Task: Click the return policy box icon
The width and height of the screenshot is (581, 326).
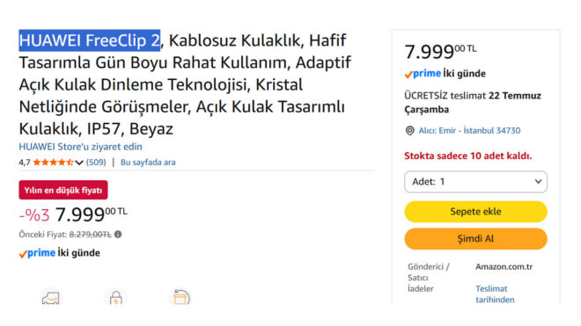Action: (x=180, y=296)
